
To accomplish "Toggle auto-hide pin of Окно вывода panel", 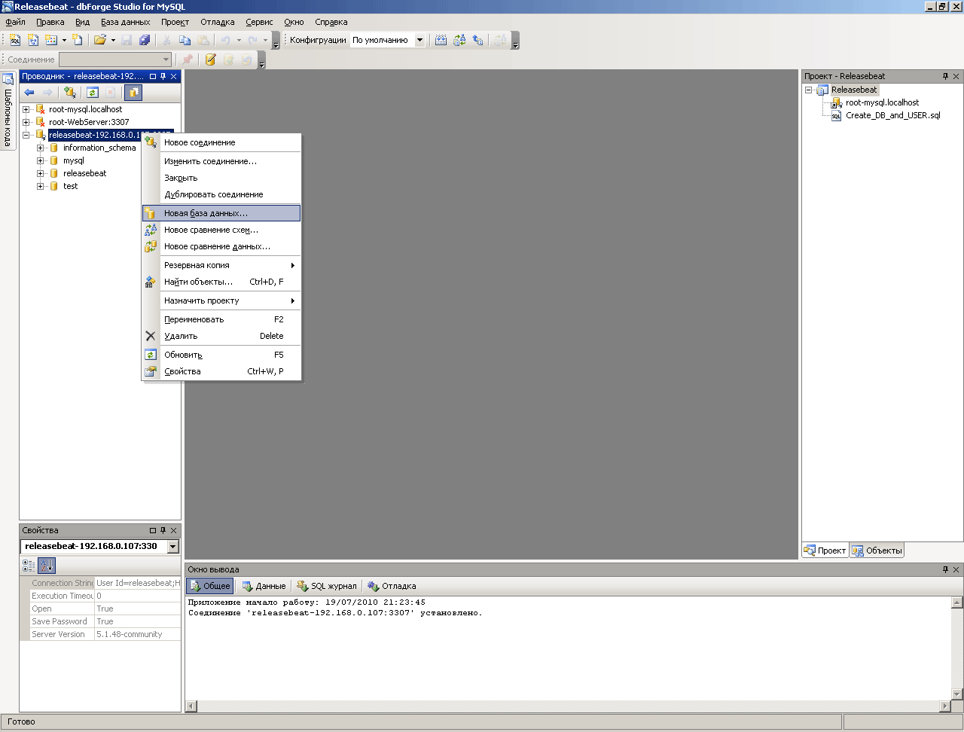I will (x=946, y=569).
